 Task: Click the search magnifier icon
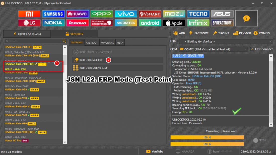(x=64, y=41)
